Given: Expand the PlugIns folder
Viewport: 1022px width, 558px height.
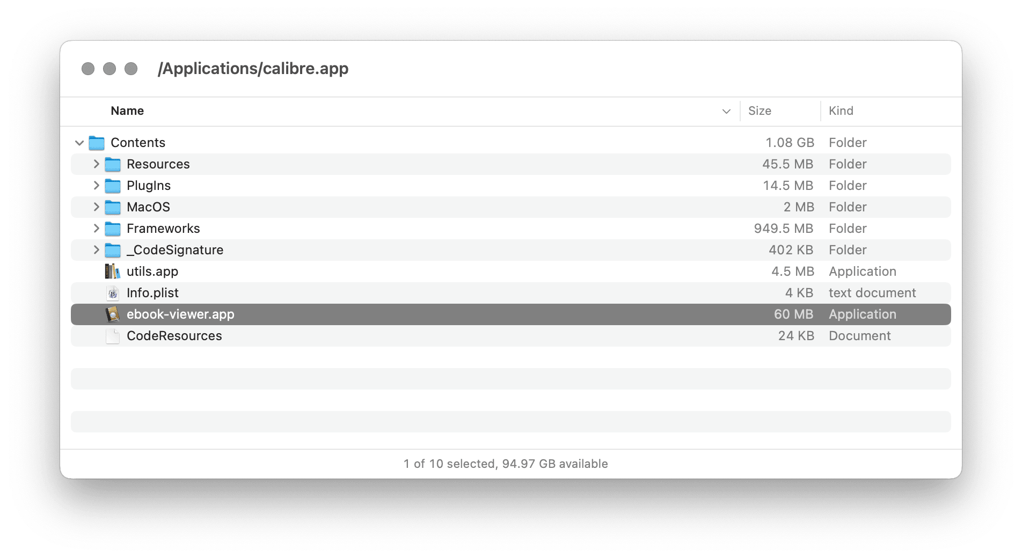Looking at the screenshot, I should click(96, 186).
